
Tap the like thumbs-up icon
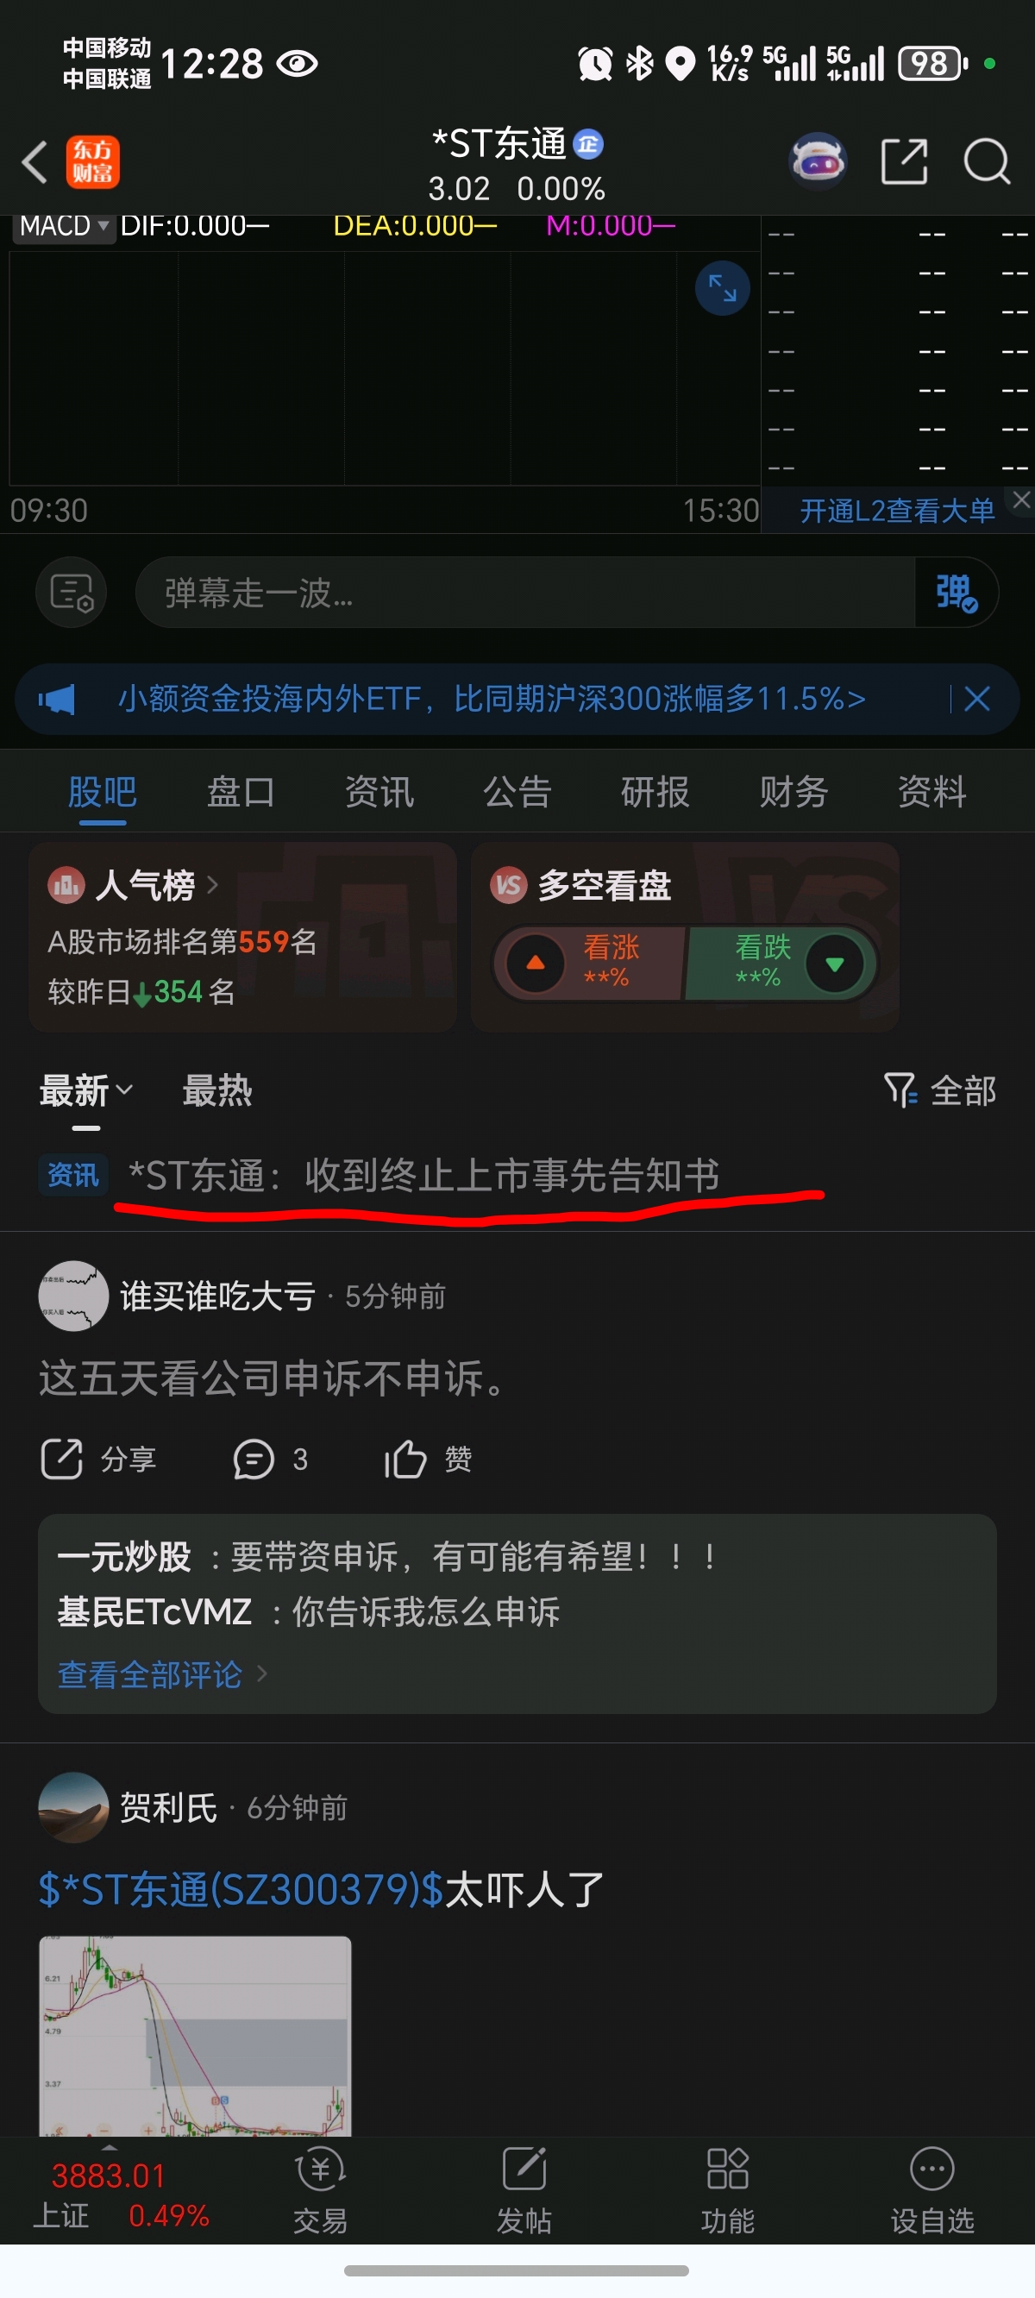[405, 1460]
